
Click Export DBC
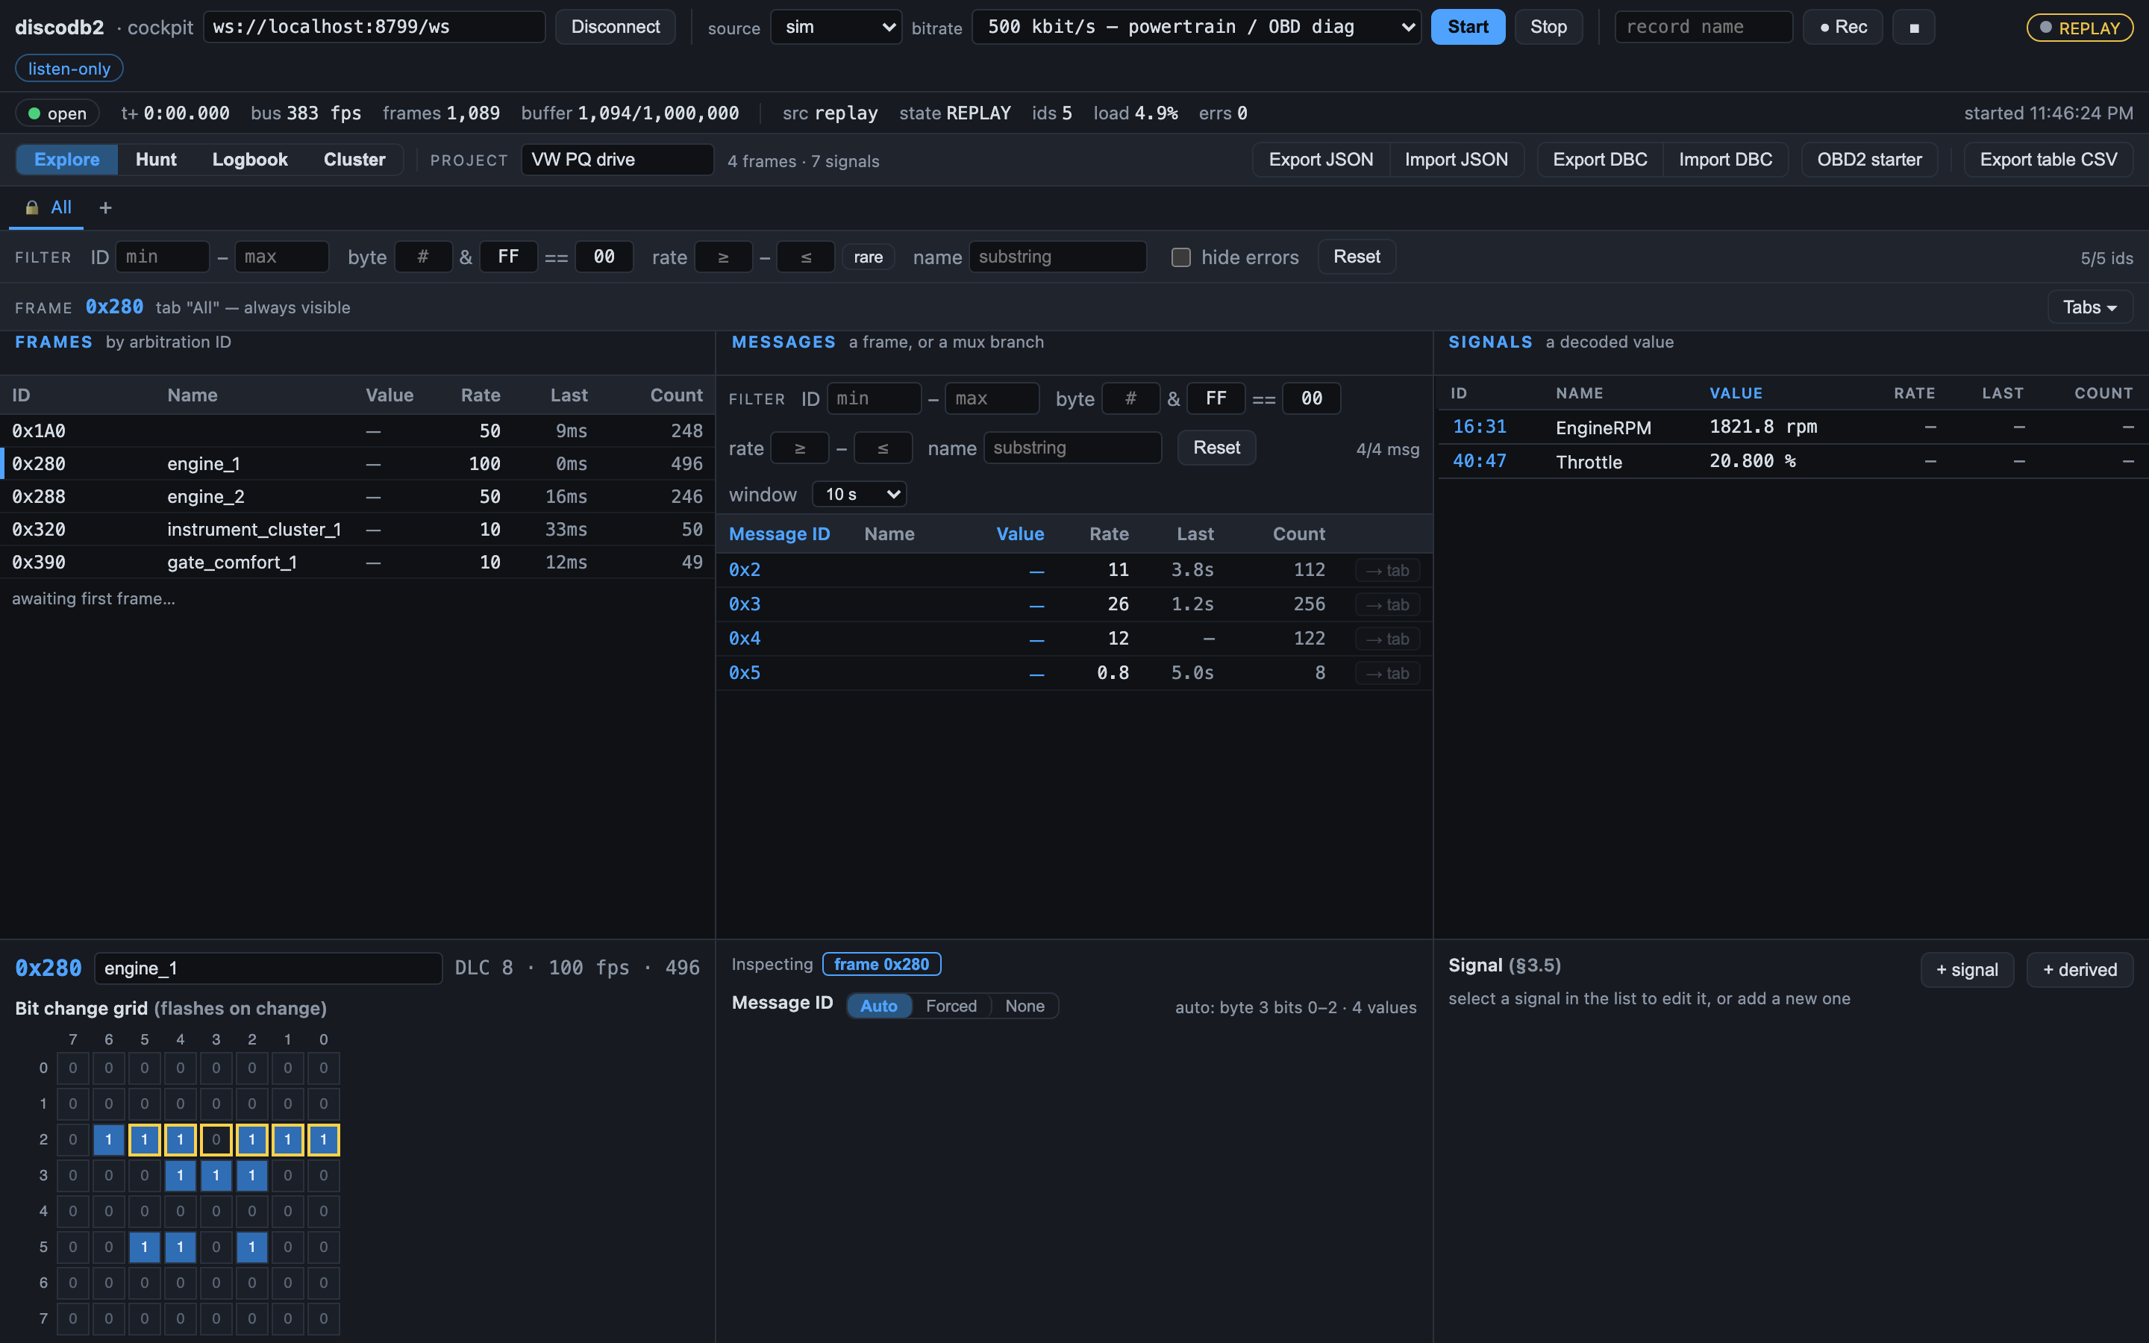tap(1601, 160)
